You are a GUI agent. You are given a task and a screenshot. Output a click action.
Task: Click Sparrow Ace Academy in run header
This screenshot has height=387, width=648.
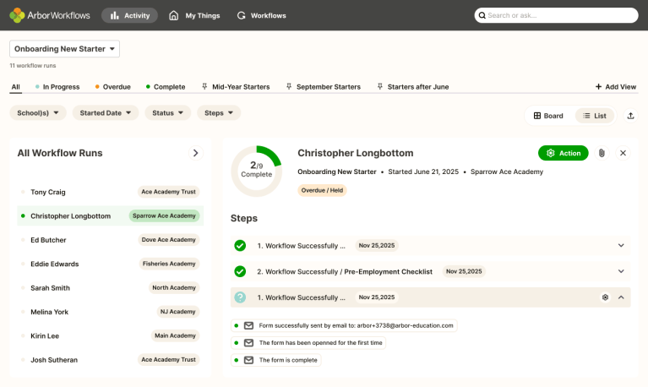click(507, 172)
